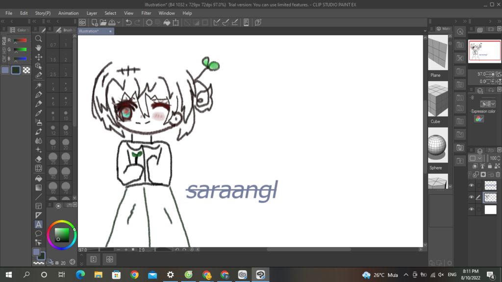Select the Blend tool
Viewport: 502px width, 282px height.
pos(38,141)
